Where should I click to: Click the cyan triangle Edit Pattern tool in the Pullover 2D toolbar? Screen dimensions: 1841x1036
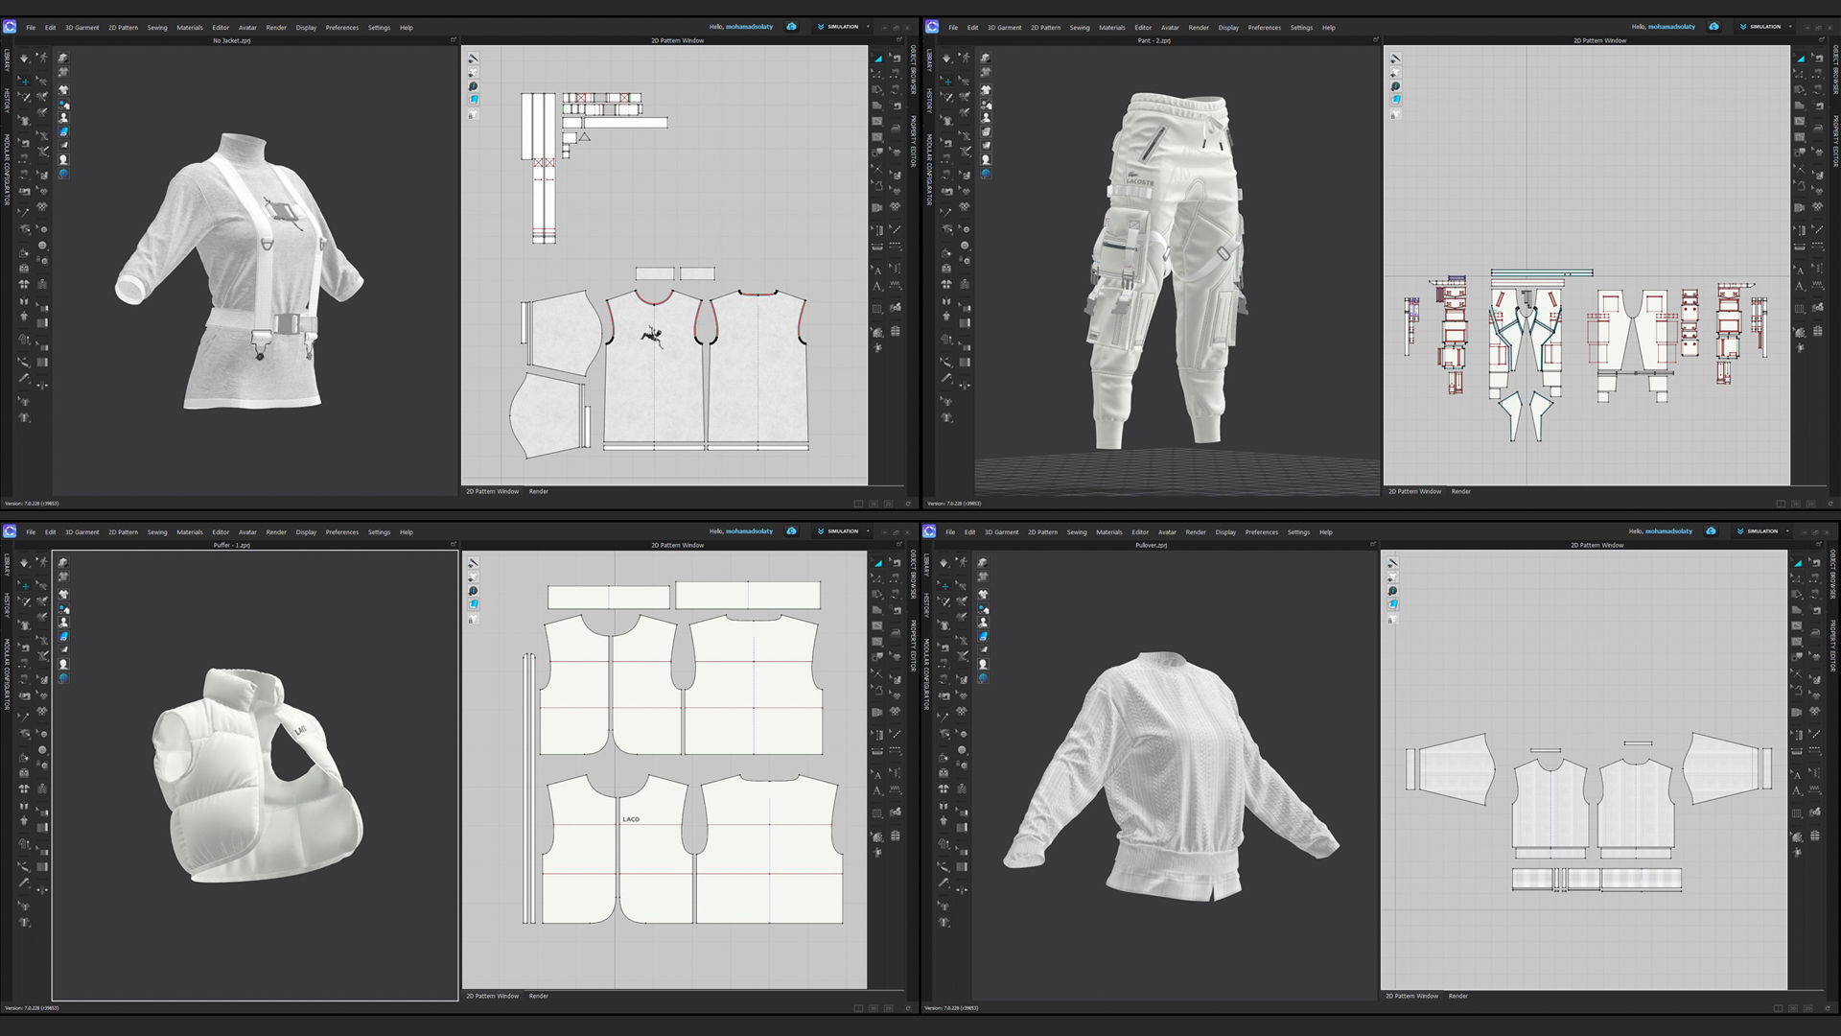click(1800, 563)
